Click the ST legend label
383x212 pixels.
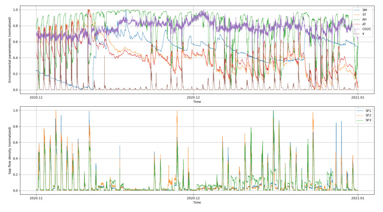pyautogui.click(x=364, y=15)
